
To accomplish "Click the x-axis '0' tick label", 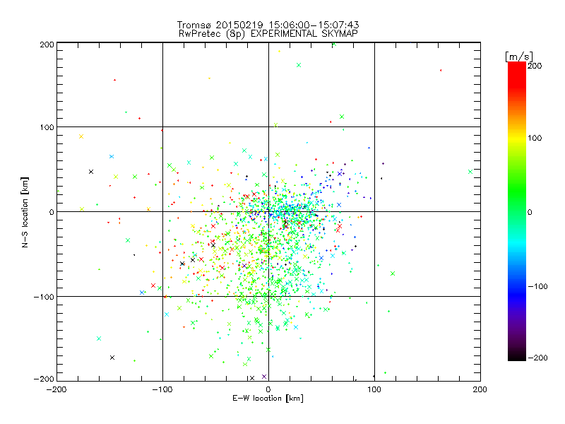I will [x=268, y=389].
